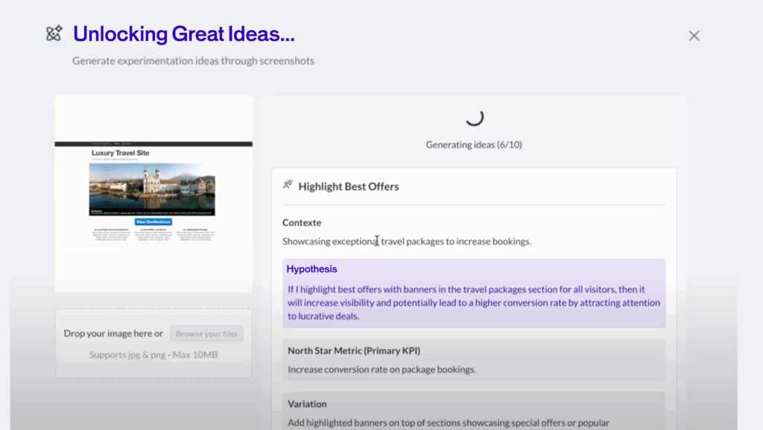Click the variation text about highlighted banners
The height and width of the screenshot is (430, 763).
(x=448, y=423)
